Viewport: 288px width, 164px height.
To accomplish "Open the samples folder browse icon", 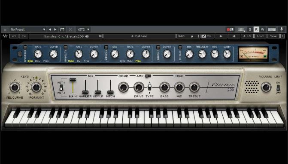I will point(100,36).
